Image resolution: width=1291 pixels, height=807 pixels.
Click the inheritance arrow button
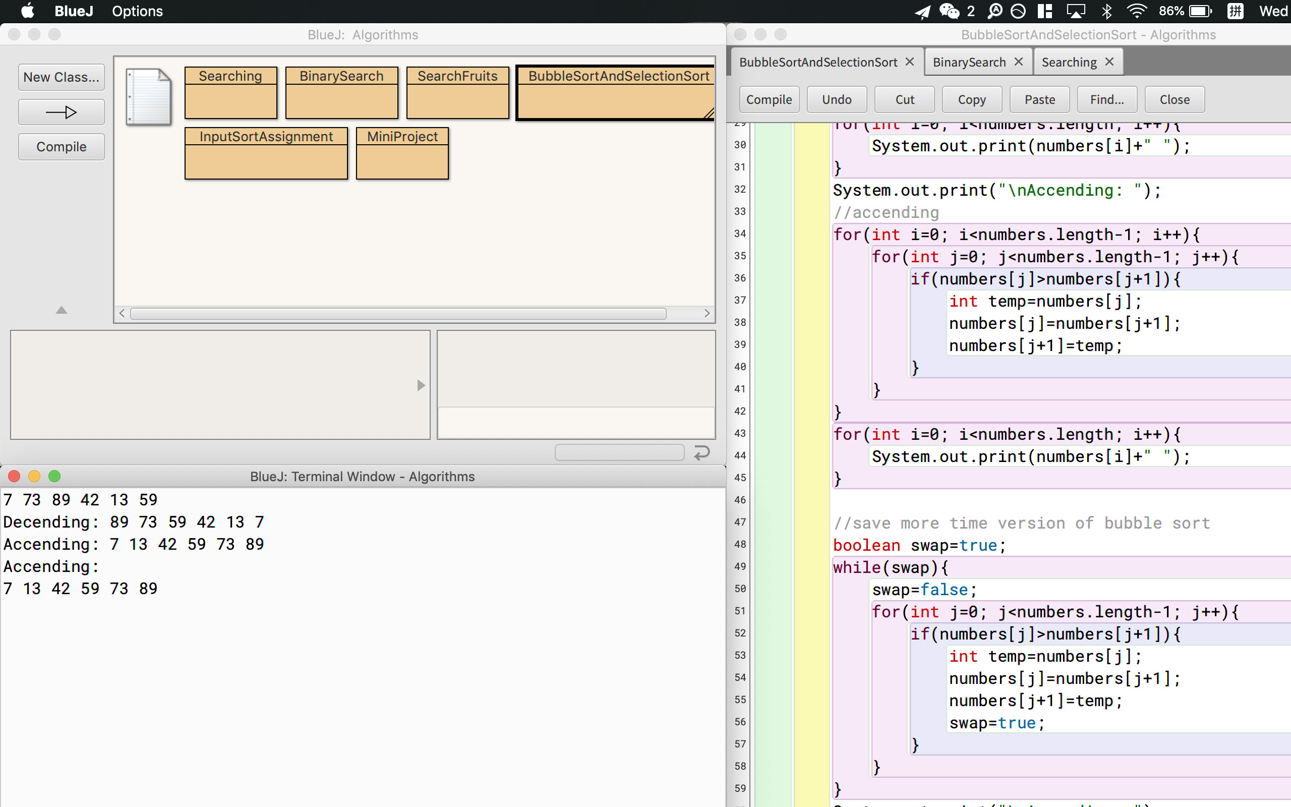click(x=62, y=112)
